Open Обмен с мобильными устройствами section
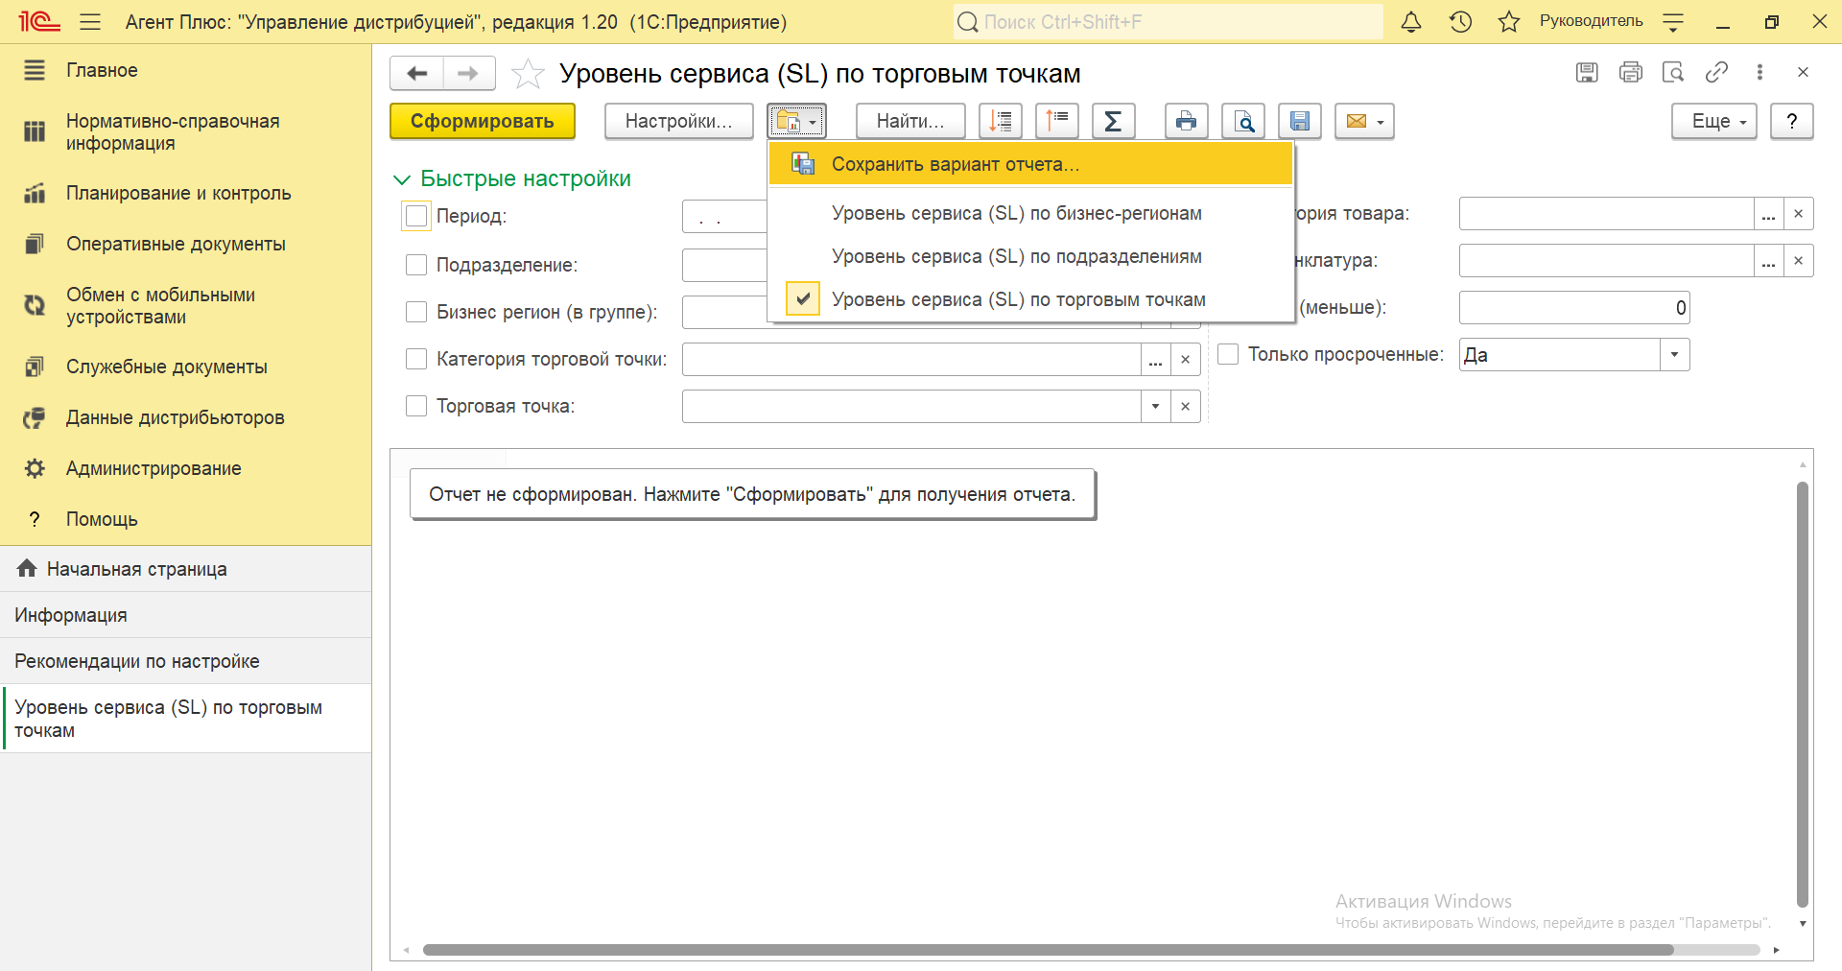The image size is (1842, 971). (x=185, y=306)
